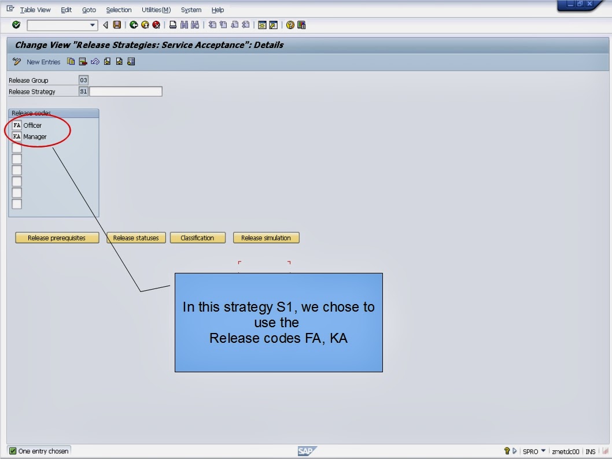Click the Release Group field 03
The width and height of the screenshot is (612, 459).
[x=83, y=80]
